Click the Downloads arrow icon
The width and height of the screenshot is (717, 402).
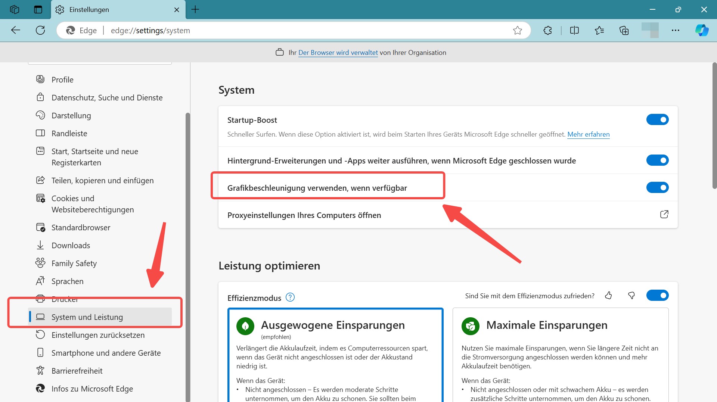tap(40, 245)
